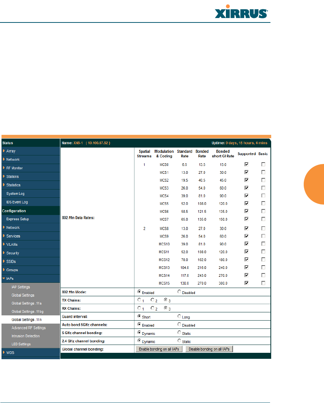Set 5 GHz channel bonding to Dynamic
The height and width of the screenshot is (403, 324).
tap(139, 333)
